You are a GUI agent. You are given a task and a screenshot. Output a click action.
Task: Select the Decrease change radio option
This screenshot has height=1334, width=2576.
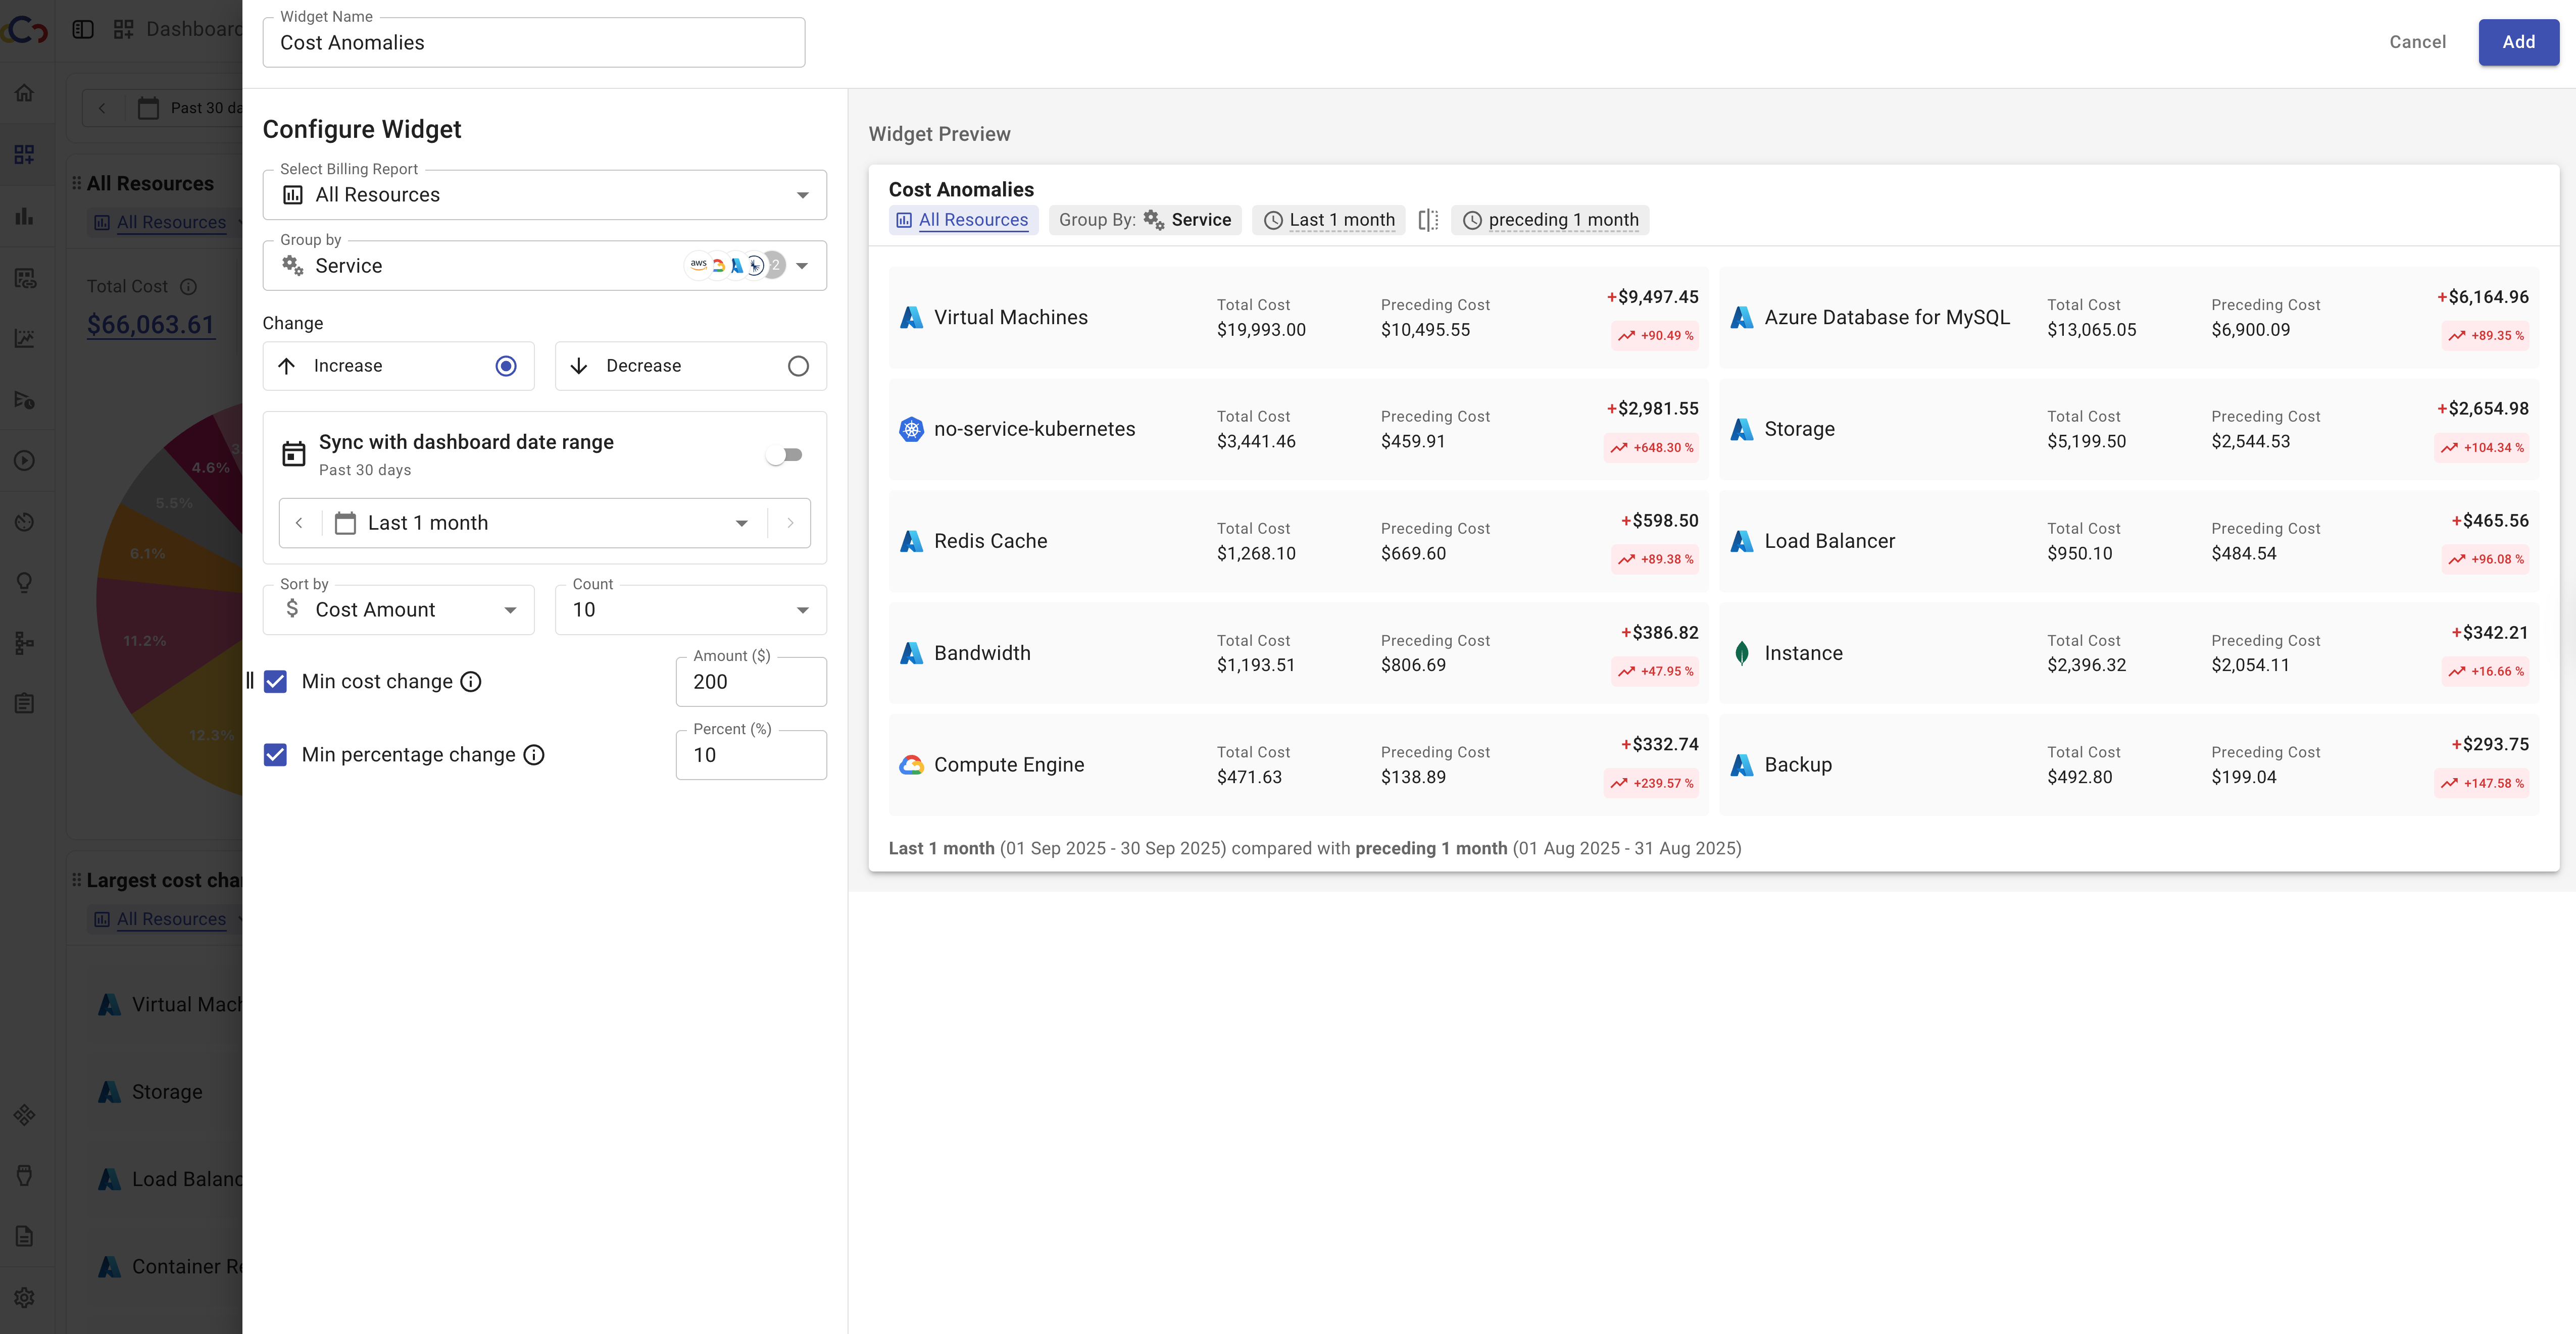click(797, 366)
